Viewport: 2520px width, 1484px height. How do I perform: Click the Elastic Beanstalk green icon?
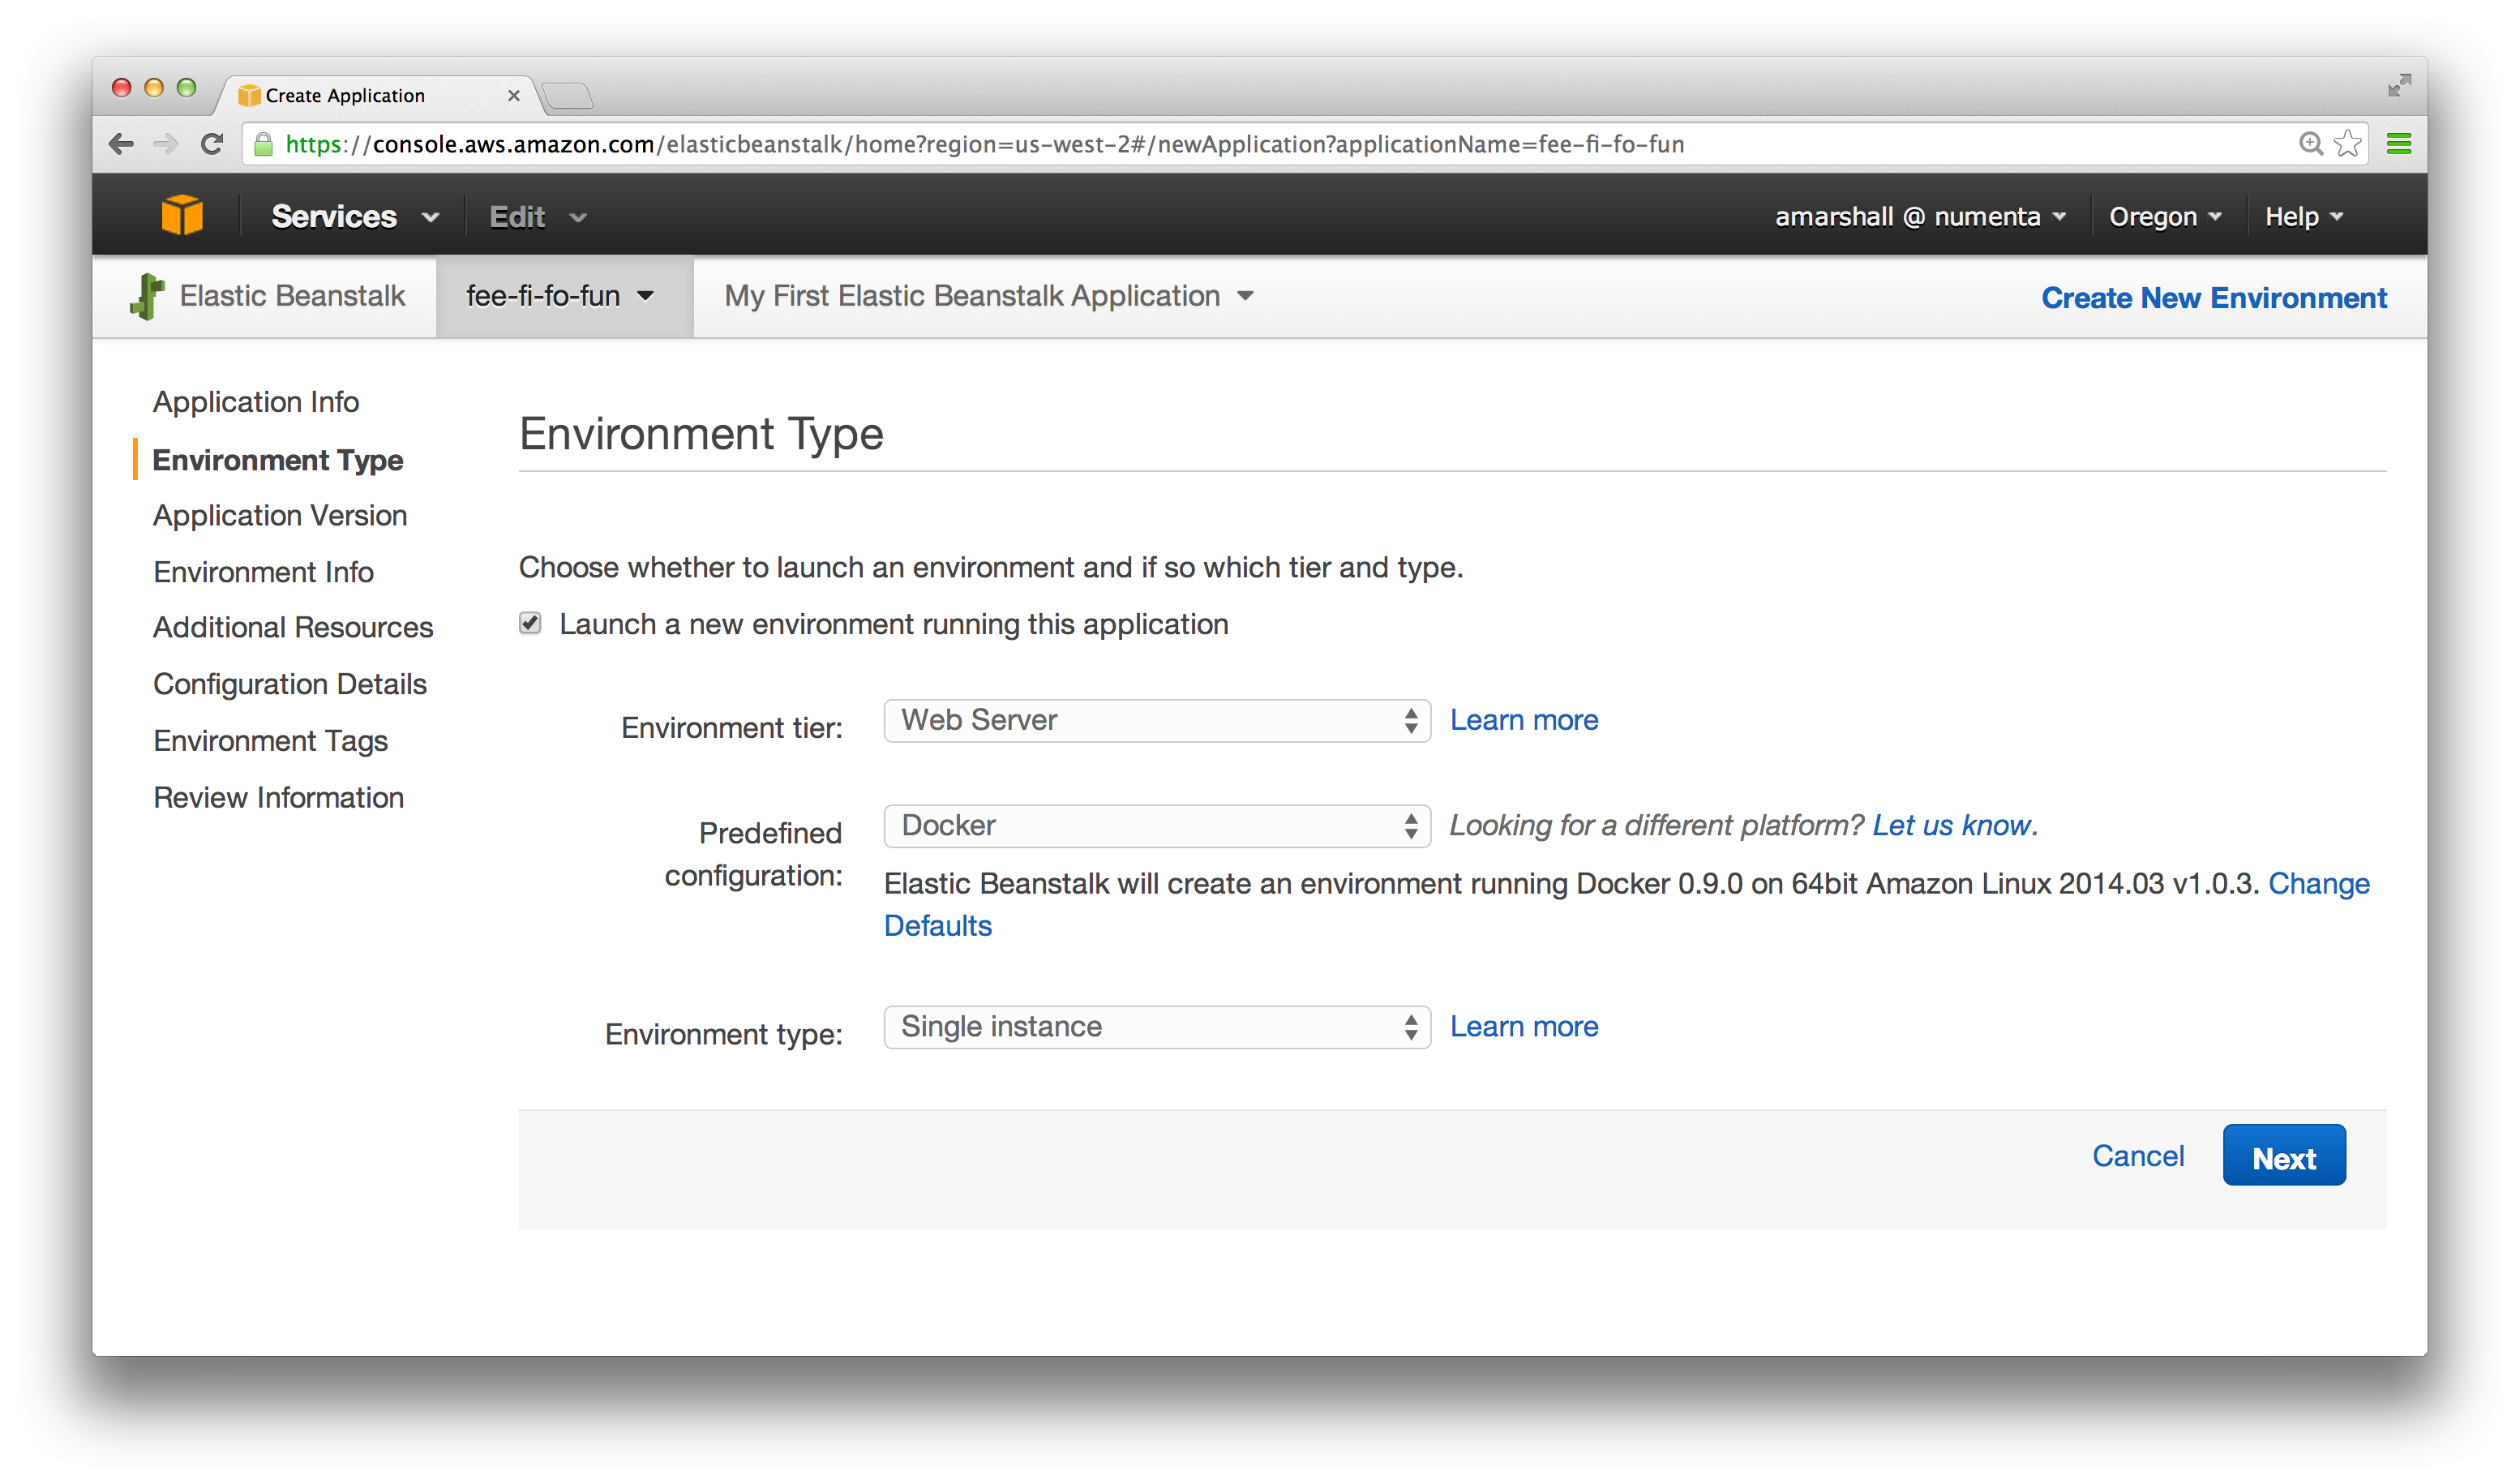tap(147, 296)
